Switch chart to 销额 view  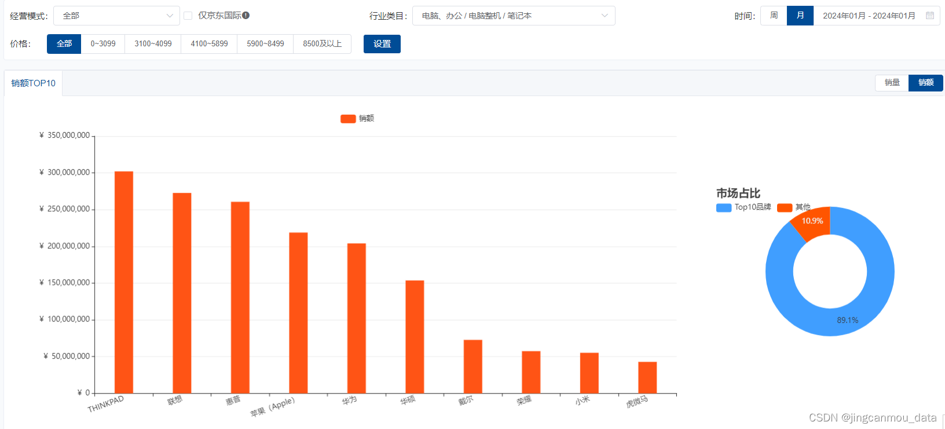(926, 83)
